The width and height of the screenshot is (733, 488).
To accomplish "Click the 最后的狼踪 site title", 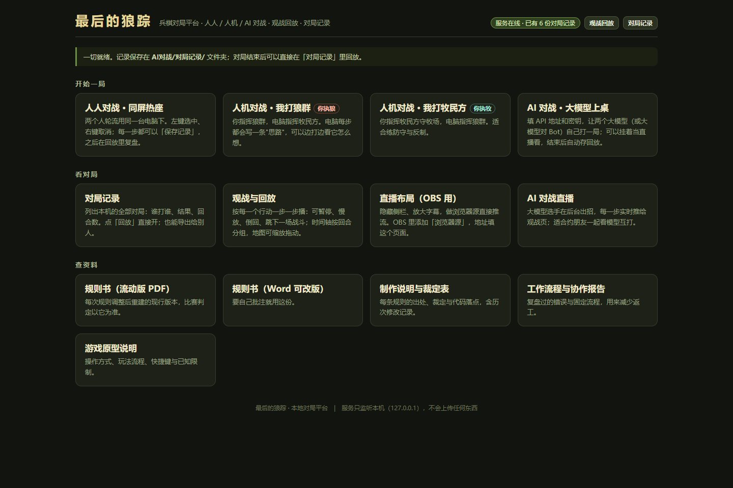I will (x=113, y=21).
